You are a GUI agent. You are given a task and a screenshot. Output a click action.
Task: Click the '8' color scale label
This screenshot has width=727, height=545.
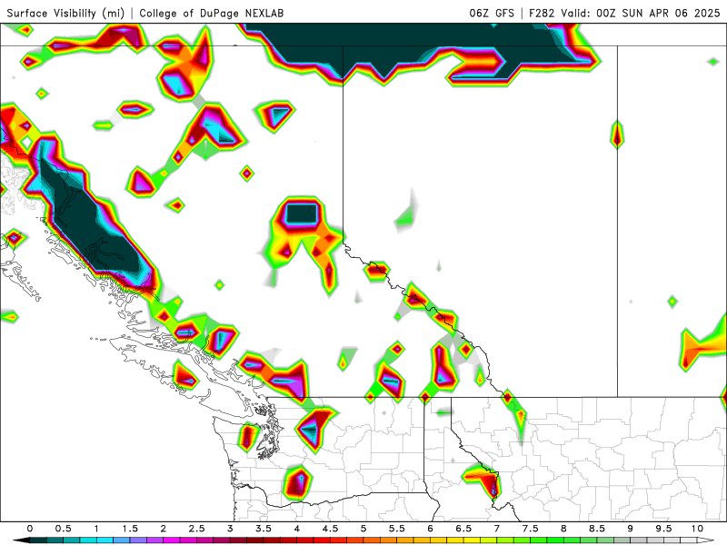(563, 529)
